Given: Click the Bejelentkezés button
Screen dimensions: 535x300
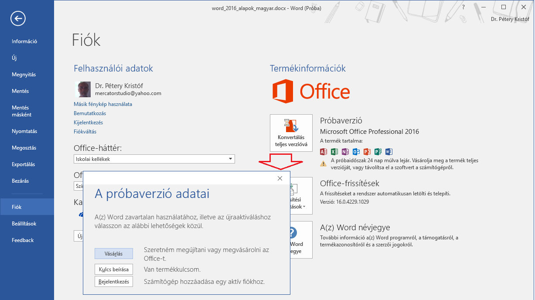Looking at the screenshot, I should (114, 282).
